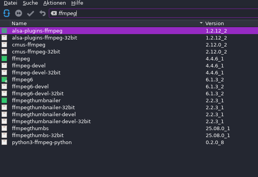
Task: Open the Hilfe menu
Action: point(77,3)
